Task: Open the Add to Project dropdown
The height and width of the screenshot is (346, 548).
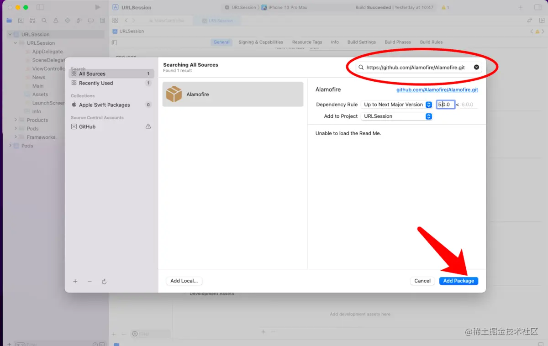Action: click(396, 116)
